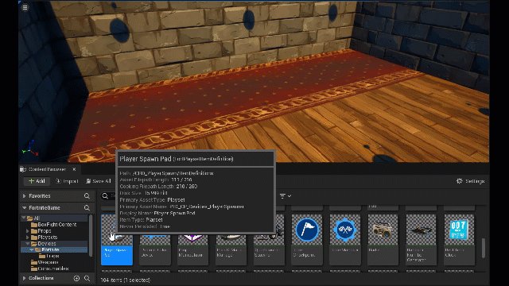Click the Add button in Content Browser
This screenshot has height=286, width=509.
37,181
